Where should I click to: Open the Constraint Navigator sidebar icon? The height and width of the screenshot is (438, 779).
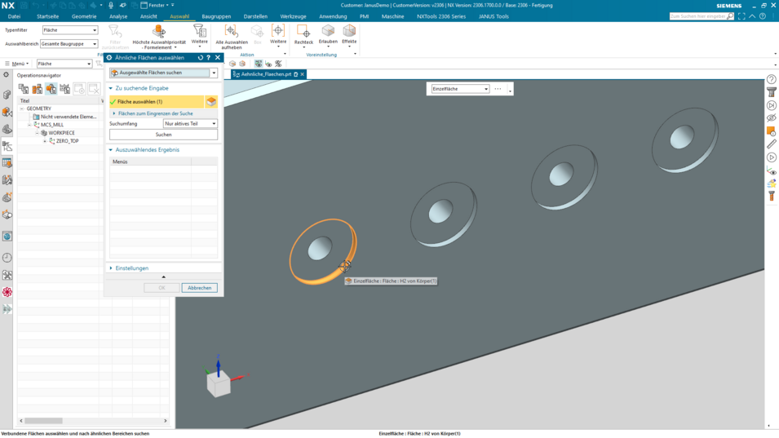pos(7,113)
